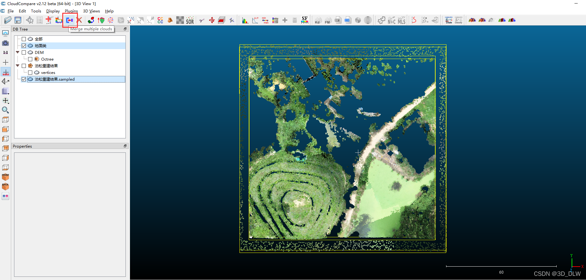Click the auto rotation center icon

(x=5, y=72)
